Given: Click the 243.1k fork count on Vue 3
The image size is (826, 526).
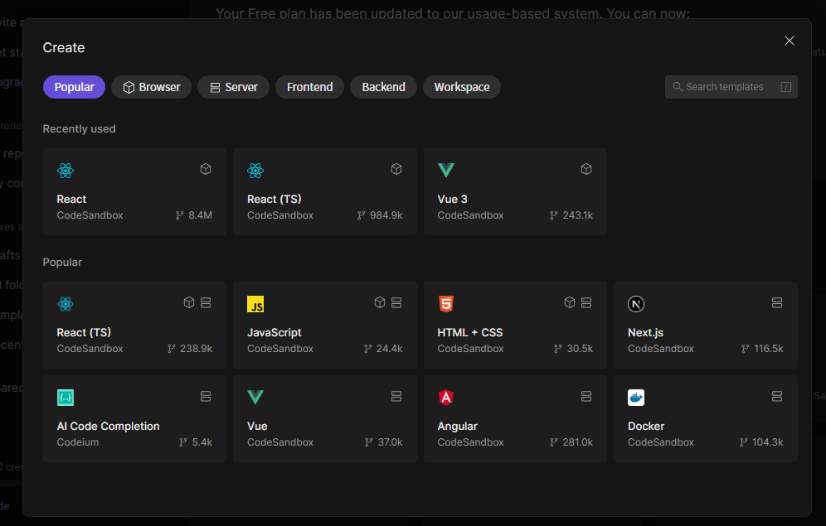Looking at the screenshot, I should 577,215.
